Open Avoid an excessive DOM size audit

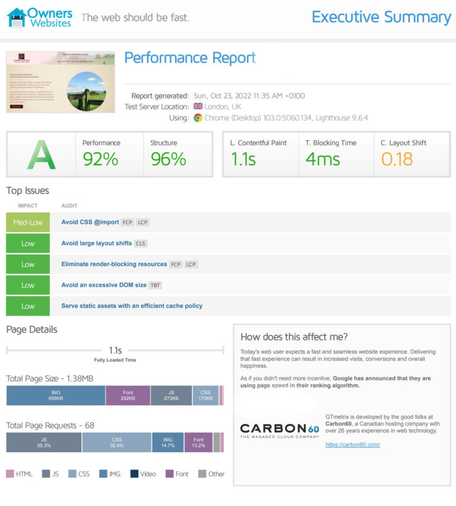103,285
